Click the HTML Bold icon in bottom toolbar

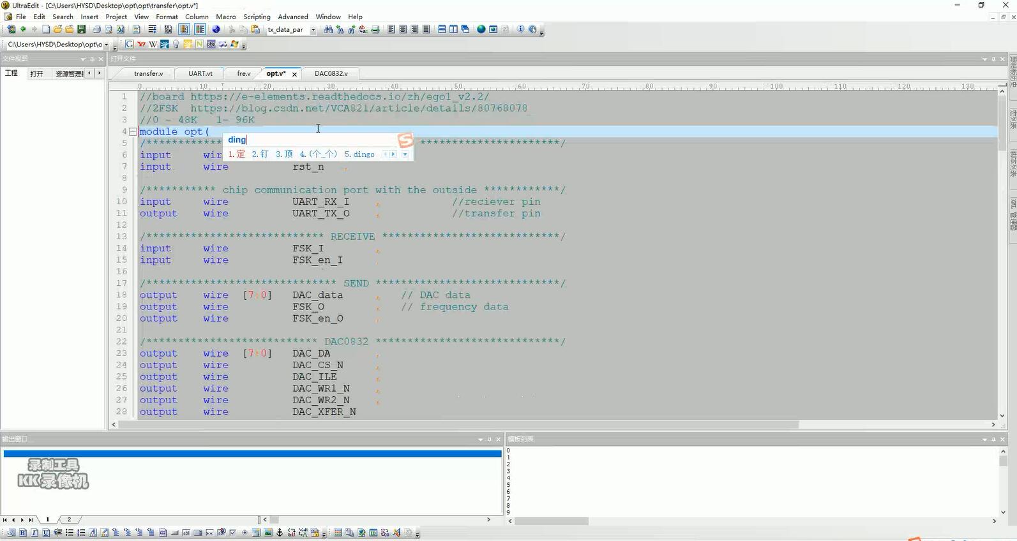point(23,533)
